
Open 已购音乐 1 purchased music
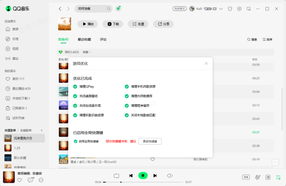pos(16,108)
